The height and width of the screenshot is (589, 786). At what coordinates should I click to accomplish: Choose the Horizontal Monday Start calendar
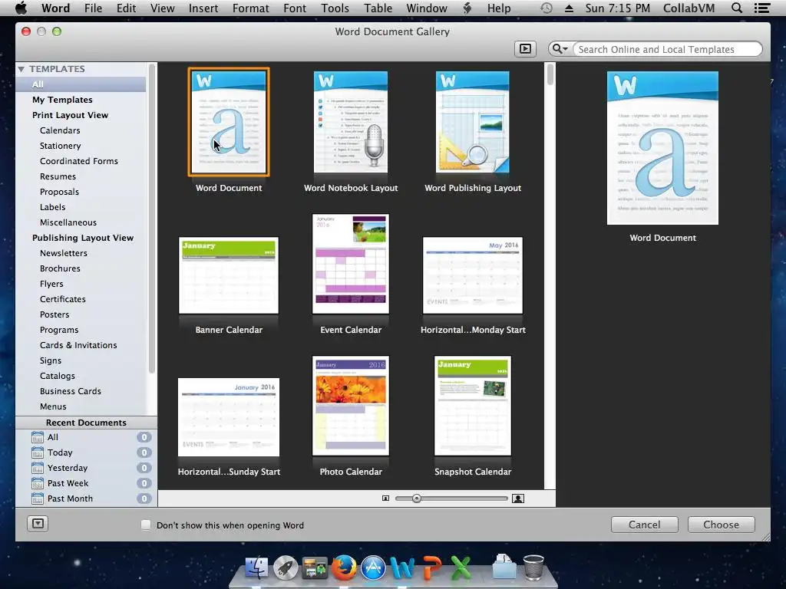(473, 275)
